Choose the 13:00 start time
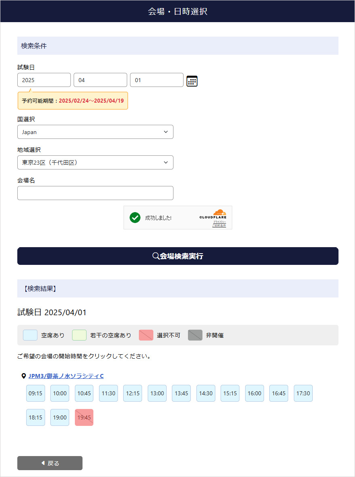This screenshot has height=477, width=355. 157,393
